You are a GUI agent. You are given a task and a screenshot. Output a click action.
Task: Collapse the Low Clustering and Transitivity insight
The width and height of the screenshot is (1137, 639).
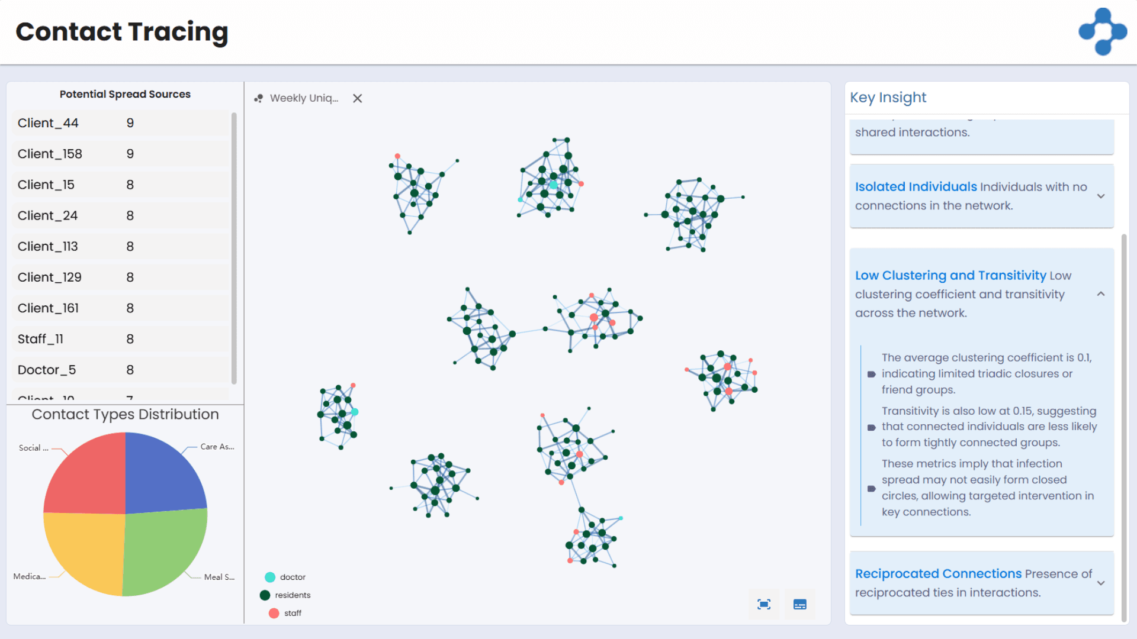pyautogui.click(x=1101, y=294)
